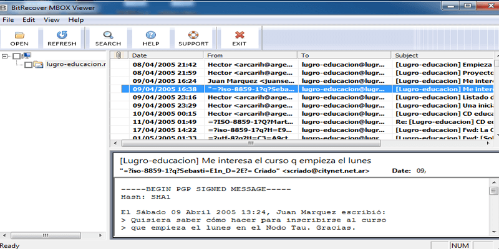Click the Ready status bar text
499x249 pixels.
tap(10, 245)
